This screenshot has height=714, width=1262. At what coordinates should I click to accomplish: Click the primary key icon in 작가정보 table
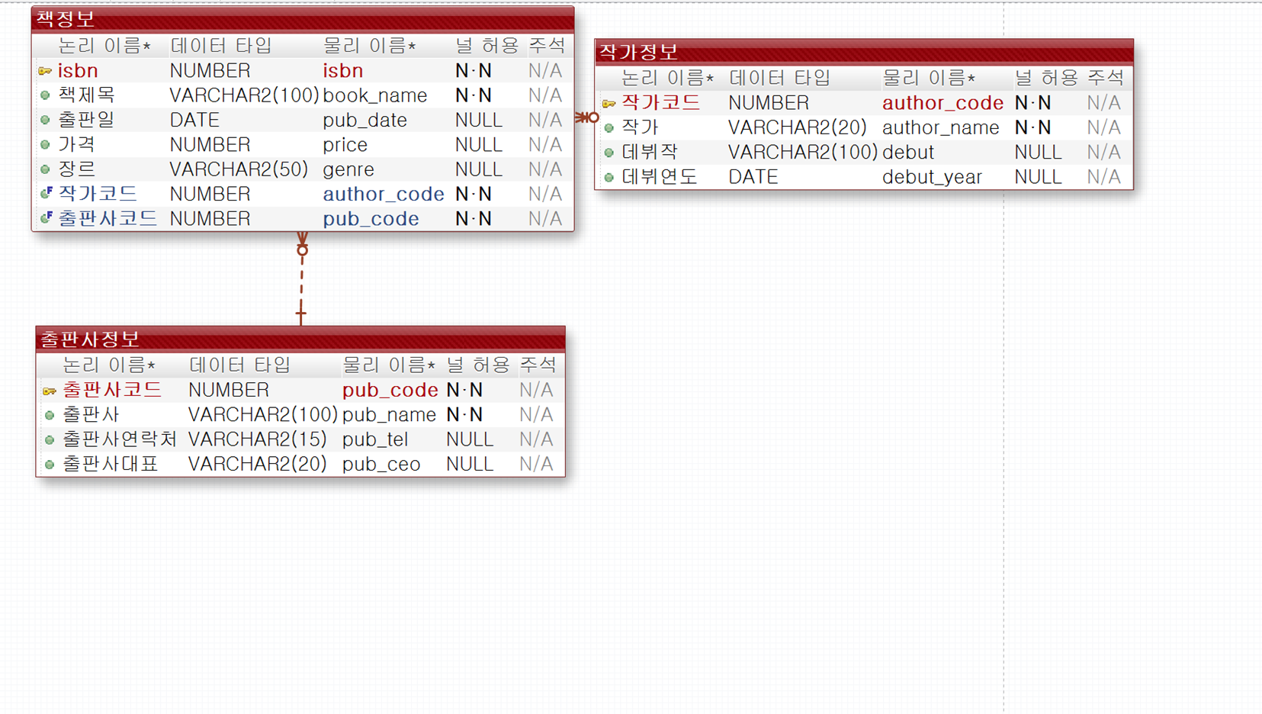[609, 103]
